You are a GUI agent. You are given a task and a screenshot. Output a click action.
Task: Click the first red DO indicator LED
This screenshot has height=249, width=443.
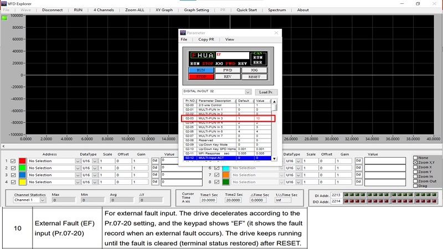[x=346, y=201]
